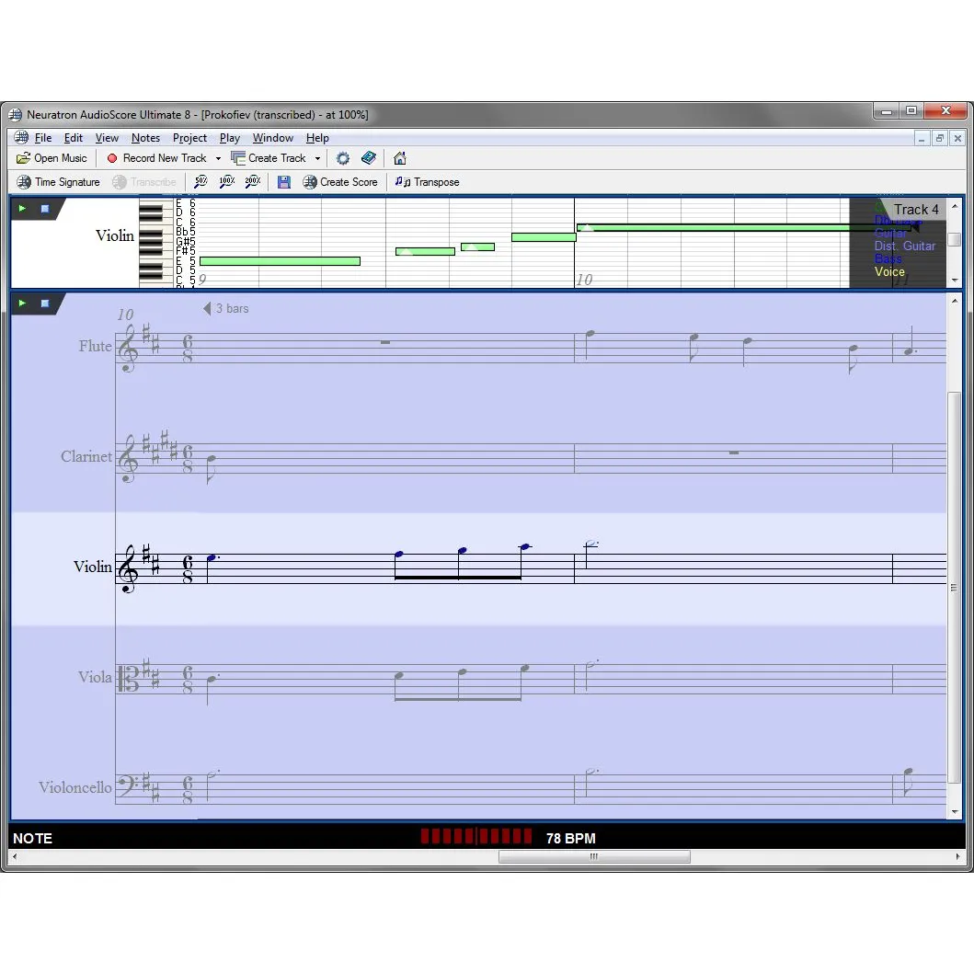Select the Violin staff label in score
The height and width of the screenshot is (974, 974).
[x=93, y=567]
